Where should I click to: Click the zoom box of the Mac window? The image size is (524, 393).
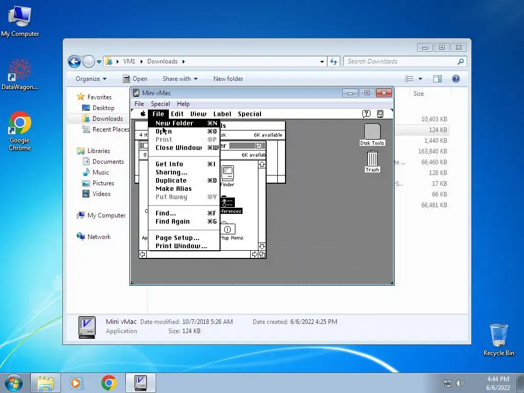[x=258, y=145]
